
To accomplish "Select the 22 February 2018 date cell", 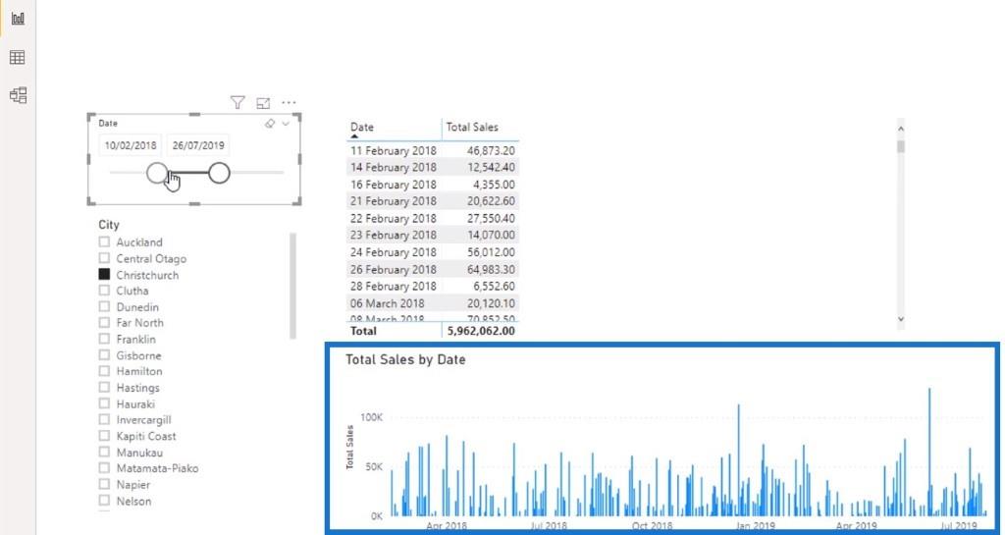I will (393, 219).
